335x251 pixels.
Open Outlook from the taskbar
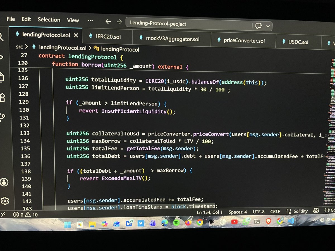point(117,224)
